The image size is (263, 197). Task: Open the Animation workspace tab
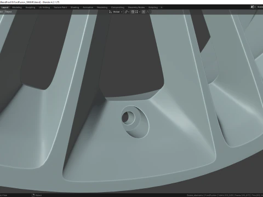click(x=88, y=8)
